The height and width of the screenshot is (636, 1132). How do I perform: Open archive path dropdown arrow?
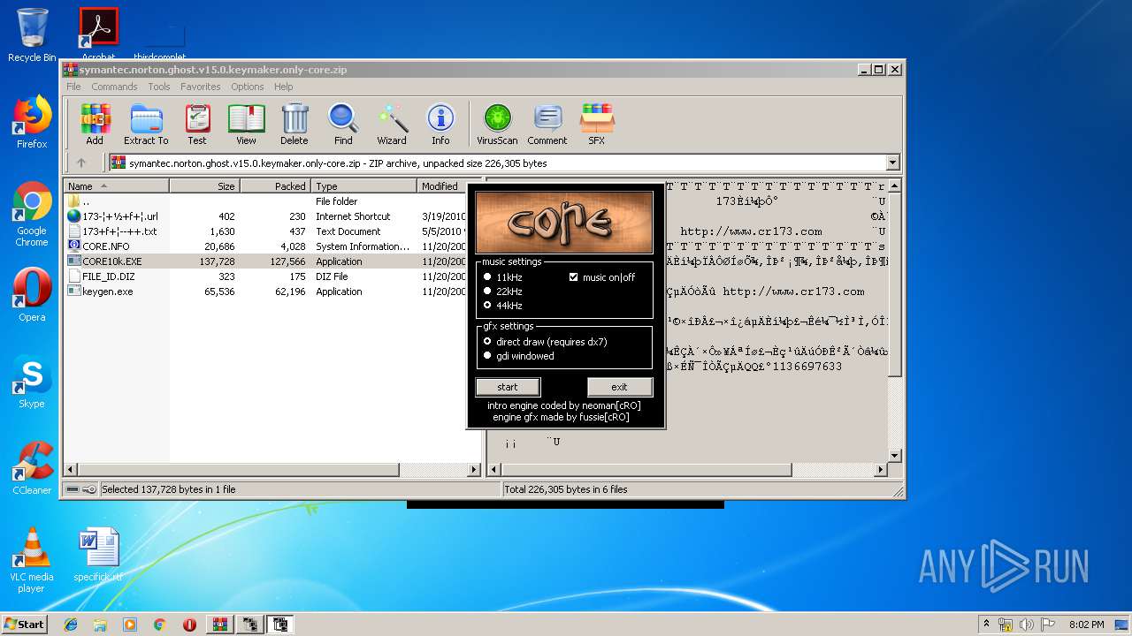coord(892,163)
